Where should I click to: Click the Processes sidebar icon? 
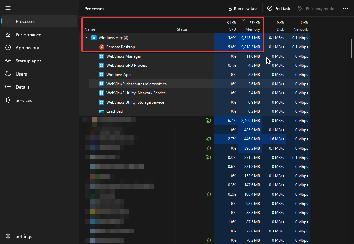coord(8,21)
